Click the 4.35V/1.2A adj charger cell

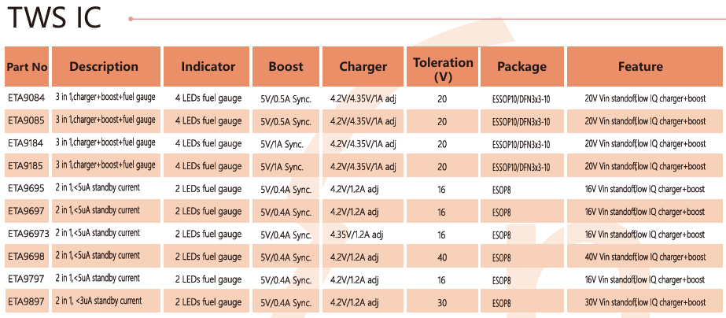click(x=357, y=234)
